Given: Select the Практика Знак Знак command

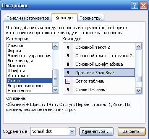Looking at the screenshot, I should 99,73.
